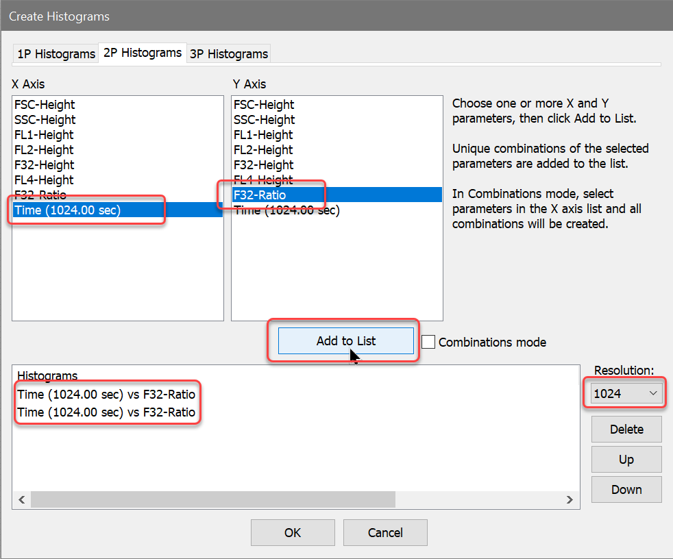
Task: Choose SSC-Height in Y Axis list
Action: click(264, 120)
